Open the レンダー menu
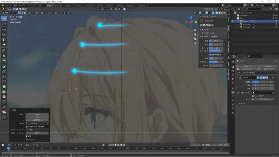This screenshot has height=157, width=279. point(22,6)
